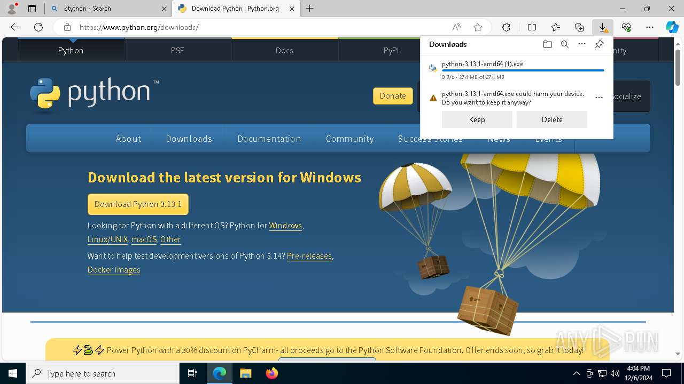
Task: Open more actions for harmful download warning
Action: 598,98
